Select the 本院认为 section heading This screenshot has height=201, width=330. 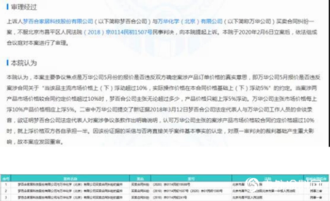[24, 63]
